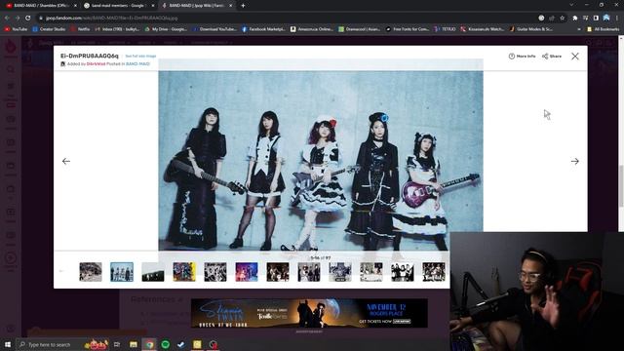Open the All Bookmarks folder

pos(603,29)
